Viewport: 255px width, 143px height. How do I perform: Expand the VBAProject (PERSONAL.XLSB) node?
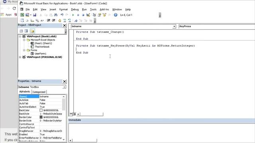coord(20,57)
